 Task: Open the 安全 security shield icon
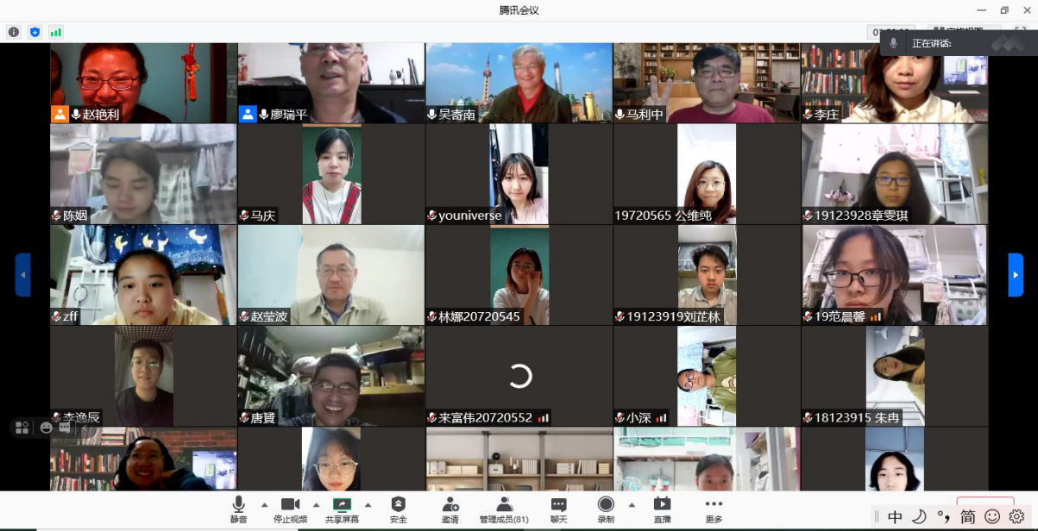[398, 508]
